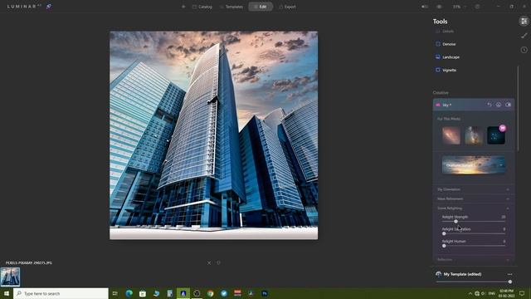
Task: Open the Windows notification center
Action: pyautogui.click(x=522, y=293)
